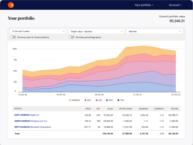193x145 pixels.
Task: Click total value 109,746.50
Action: point(107,134)
